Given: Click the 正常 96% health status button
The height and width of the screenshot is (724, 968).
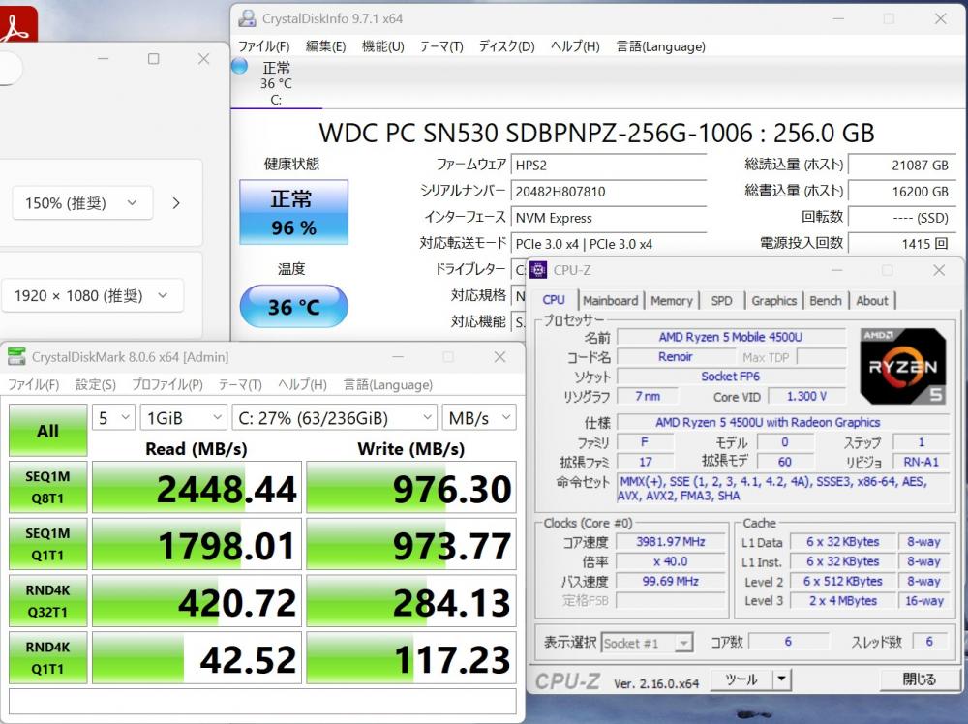Looking at the screenshot, I should pos(294,212).
